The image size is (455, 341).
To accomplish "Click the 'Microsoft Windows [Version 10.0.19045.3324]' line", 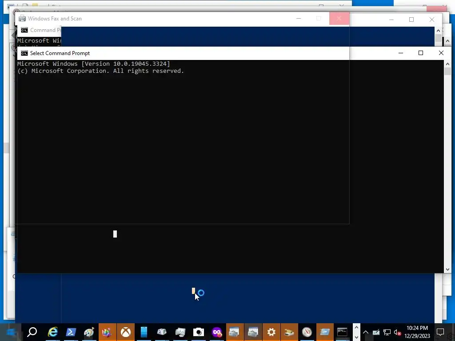I will [94, 64].
